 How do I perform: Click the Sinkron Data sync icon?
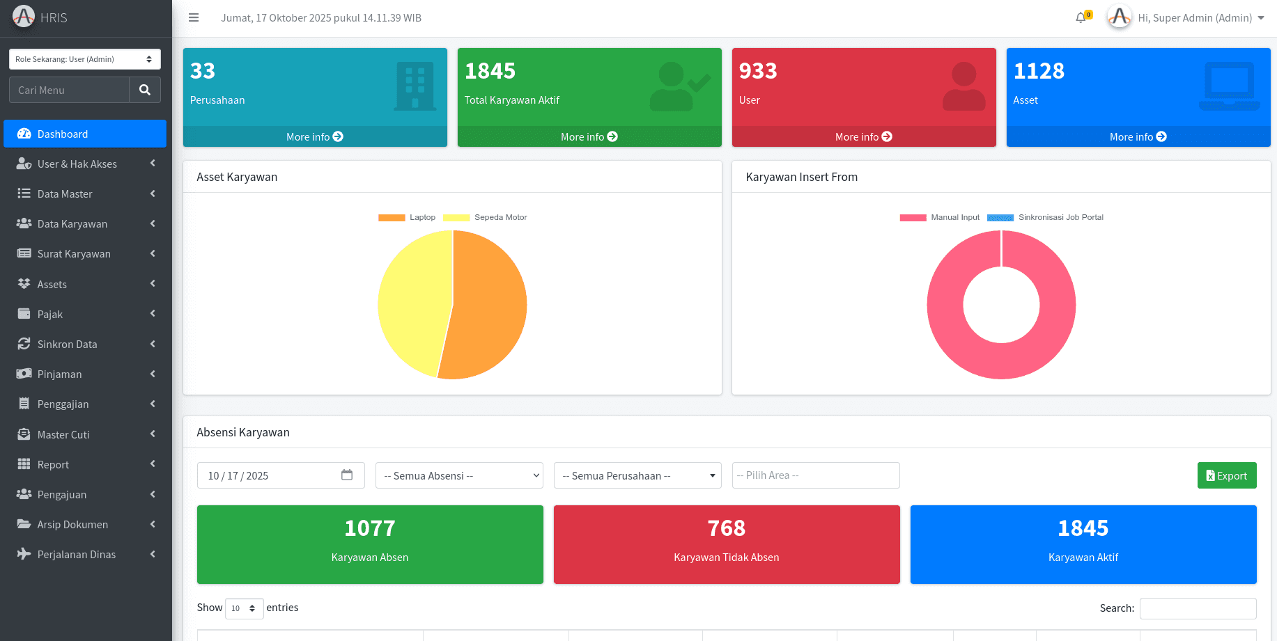[x=24, y=344]
